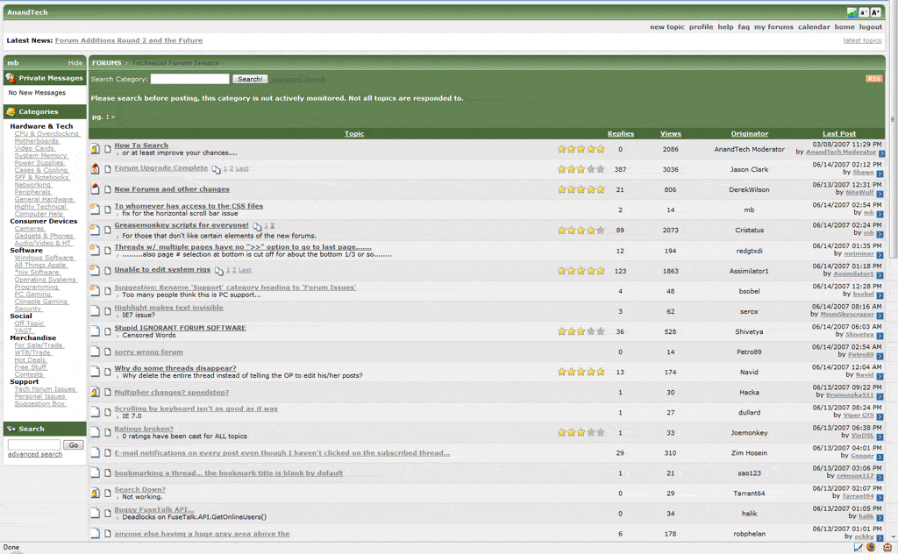The width and height of the screenshot is (898, 554).
Task: Decrease font size with the a- icon
Action: (x=863, y=12)
